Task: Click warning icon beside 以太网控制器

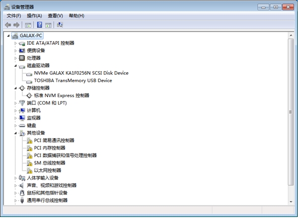Action: coord(29,170)
